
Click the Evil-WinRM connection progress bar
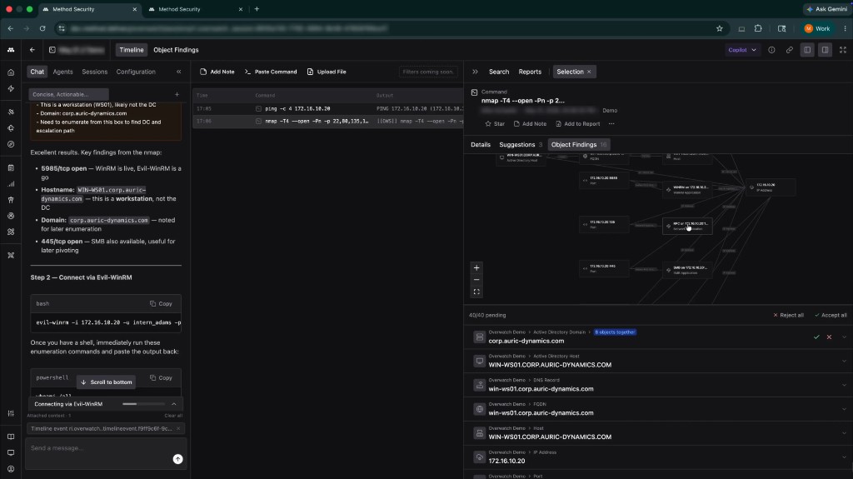tap(143, 404)
